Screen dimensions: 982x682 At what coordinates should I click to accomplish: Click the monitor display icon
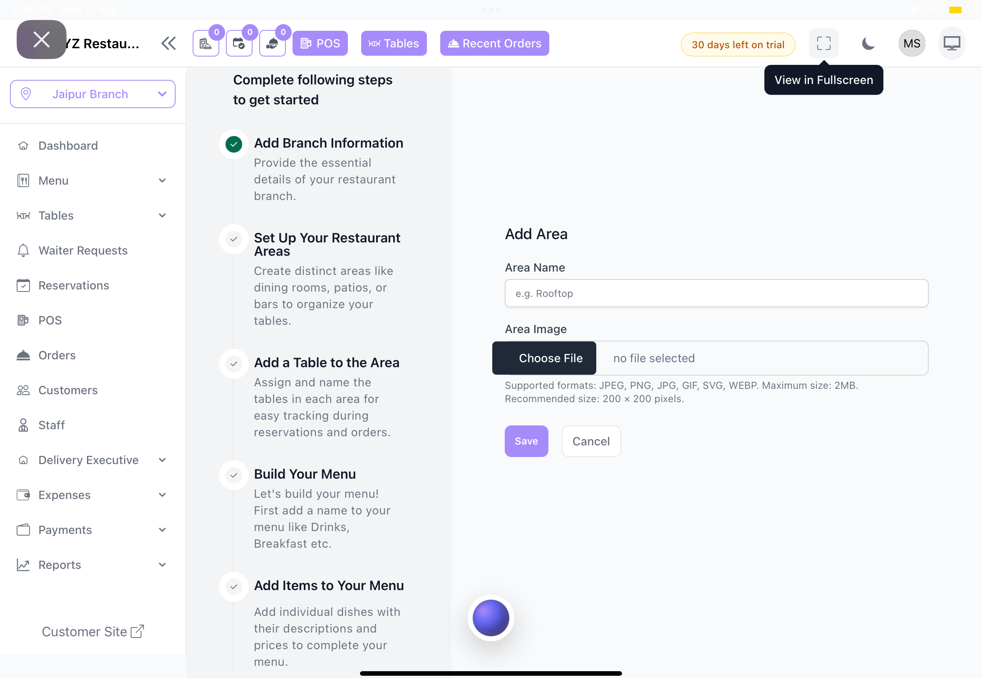point(952,43)
